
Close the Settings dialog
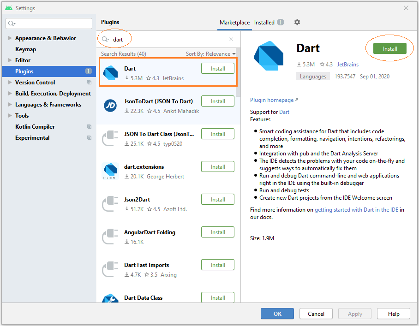pos(406,8)
